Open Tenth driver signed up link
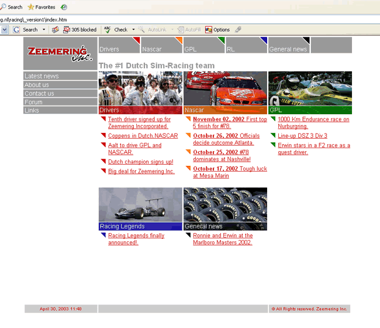380x328 pixels. pyautogui.click(x=139, y=122)
